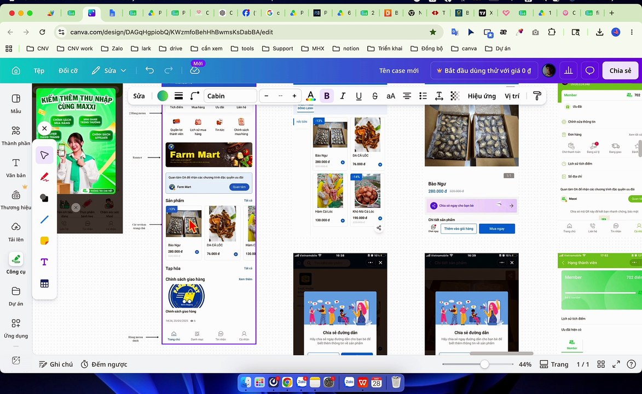
Task: Open the Sửa mode dropdown
Action: (x=109, y=71)
